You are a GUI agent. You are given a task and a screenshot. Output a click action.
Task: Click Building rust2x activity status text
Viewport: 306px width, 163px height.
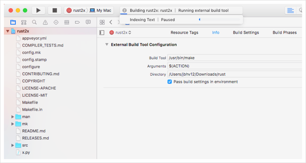(x=151, y=10)
